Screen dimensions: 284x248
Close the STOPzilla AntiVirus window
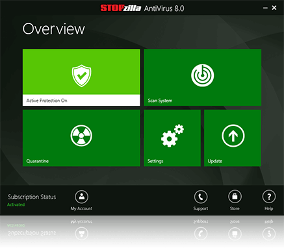coord(274,8)
